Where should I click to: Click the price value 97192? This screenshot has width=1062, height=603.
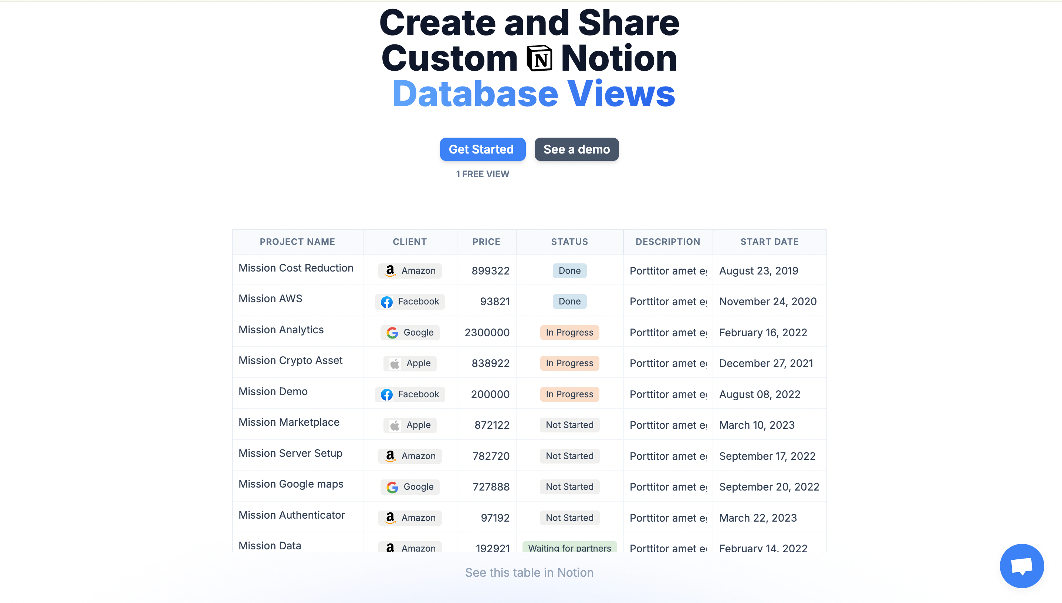[495, 518]
